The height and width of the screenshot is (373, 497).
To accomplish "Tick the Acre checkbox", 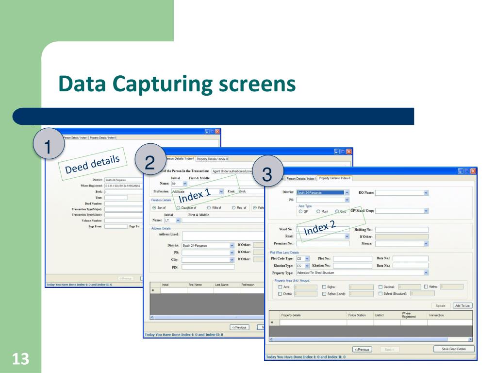I will (280, 287).
